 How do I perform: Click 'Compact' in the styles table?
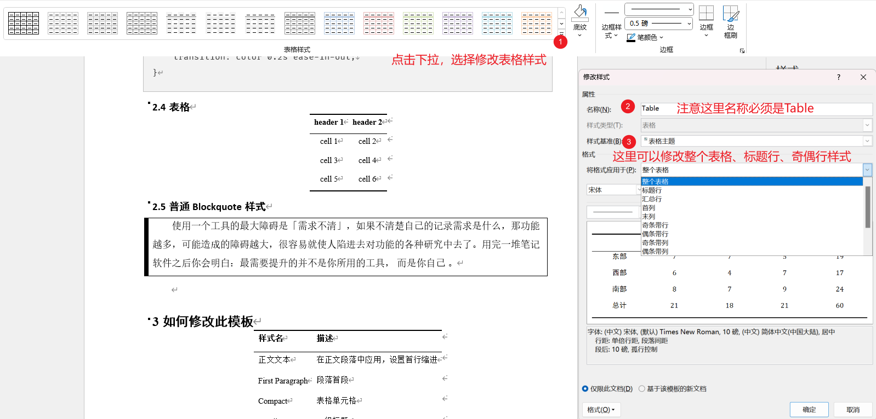(273, 401)
